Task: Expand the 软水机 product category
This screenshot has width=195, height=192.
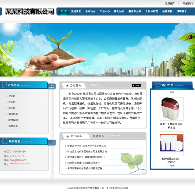Action: [x=12, y=96]
